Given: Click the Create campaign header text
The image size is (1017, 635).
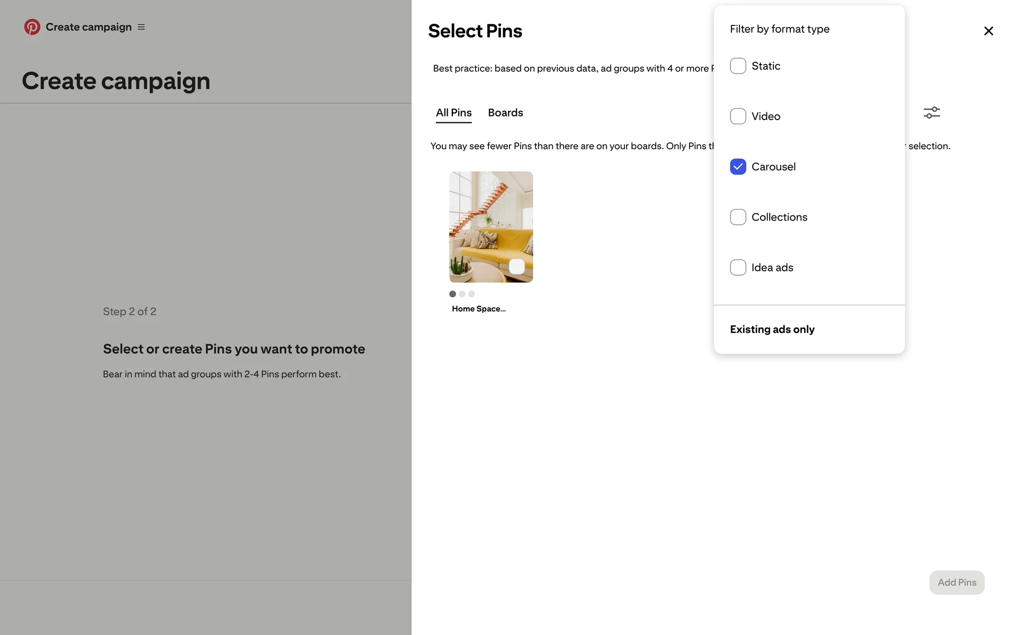Looking at the screenshot, I should tap(88, 27).
